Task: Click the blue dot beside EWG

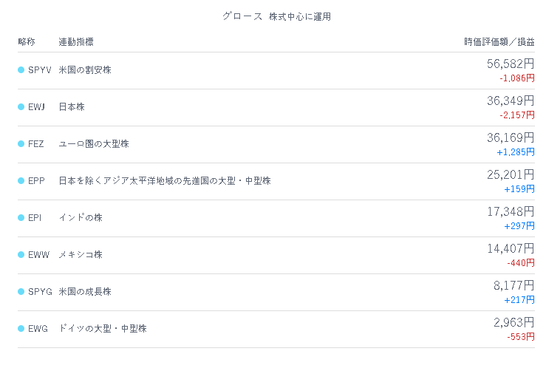Action: point(21,328)
